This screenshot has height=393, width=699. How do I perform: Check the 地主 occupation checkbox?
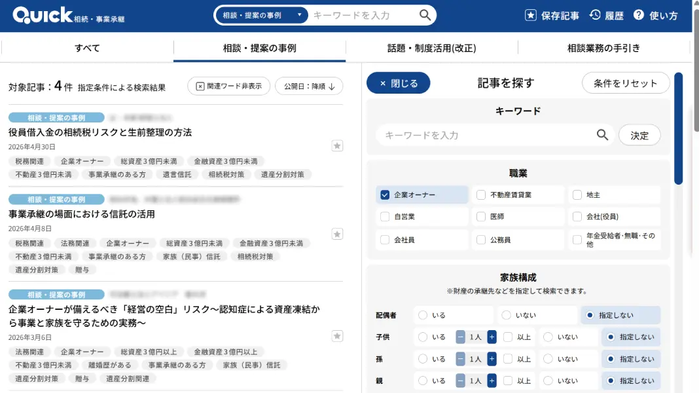(x=577, y=195)
